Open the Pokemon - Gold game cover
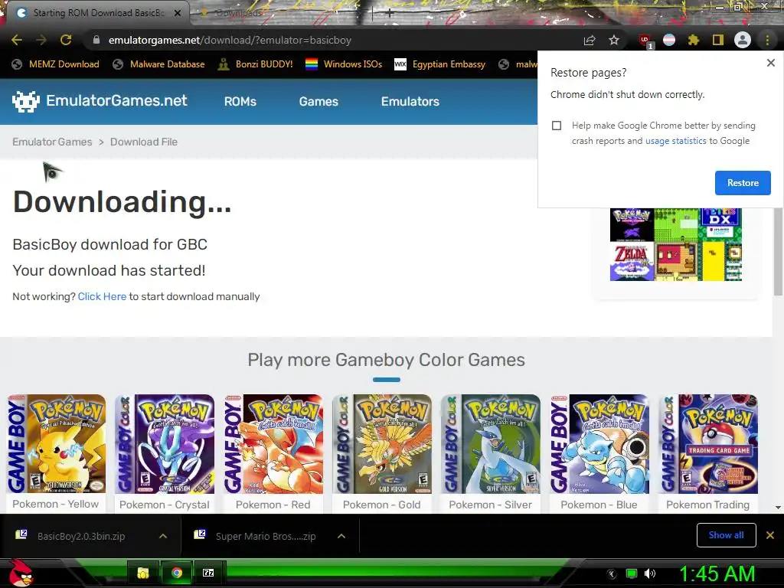Viewport: 784px width, 588px height. coord(381,444)
